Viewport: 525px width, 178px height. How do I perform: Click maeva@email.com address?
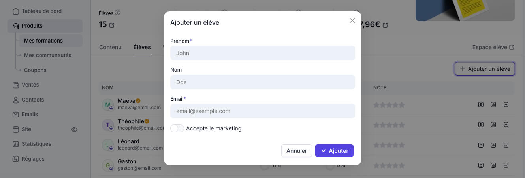(x=139, y=108)
